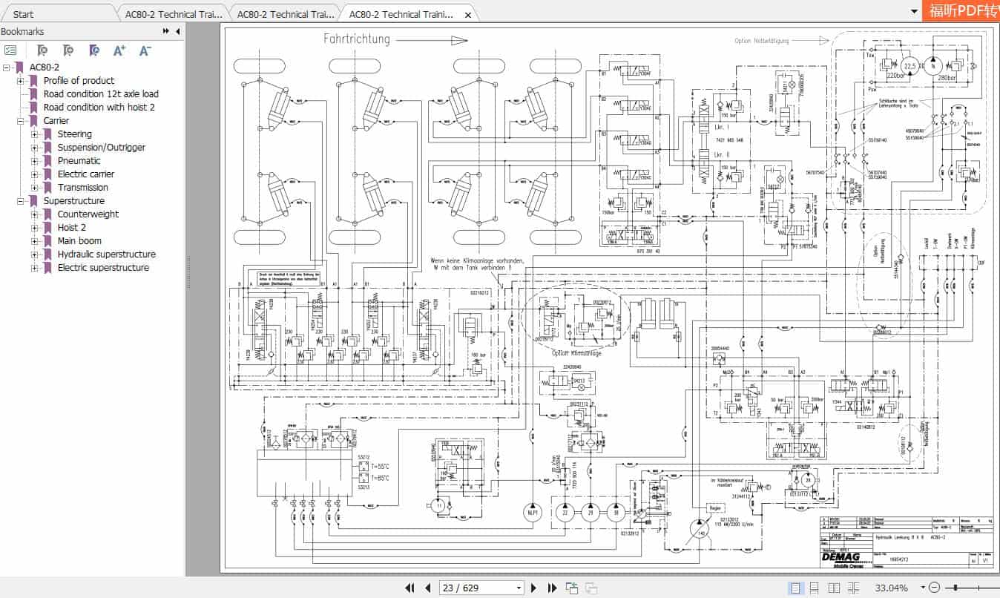The height and width of the screenshot is (598, 1000).
Task: Expand all bookmarks with the list icon
Action: (10, 50)
